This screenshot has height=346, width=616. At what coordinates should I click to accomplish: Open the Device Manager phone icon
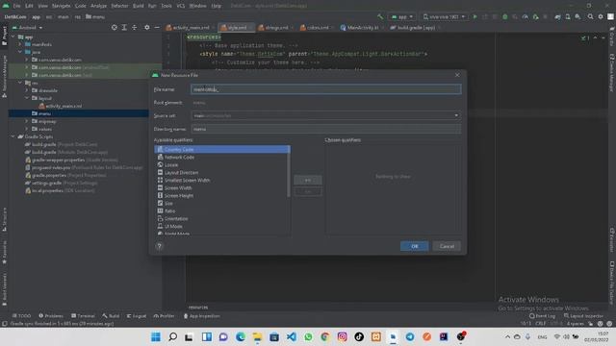[x=568, y=17]
